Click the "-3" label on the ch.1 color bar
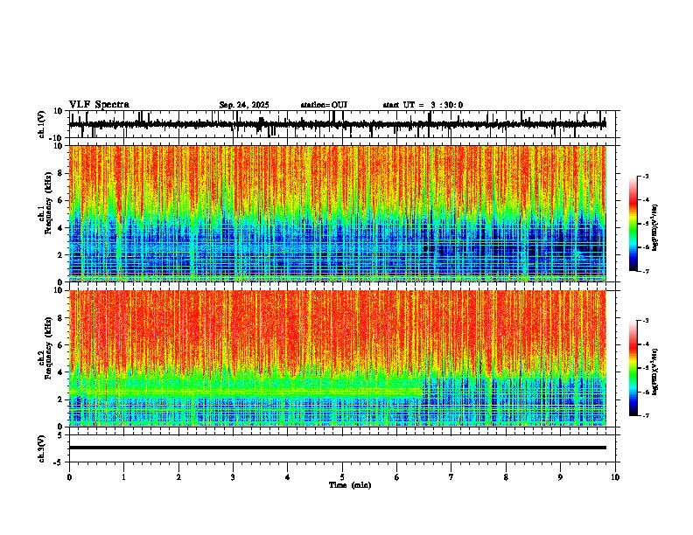Image resolution: width=693 pixels, height=535 pixels. pyautogui.click(x=645, y=176)
